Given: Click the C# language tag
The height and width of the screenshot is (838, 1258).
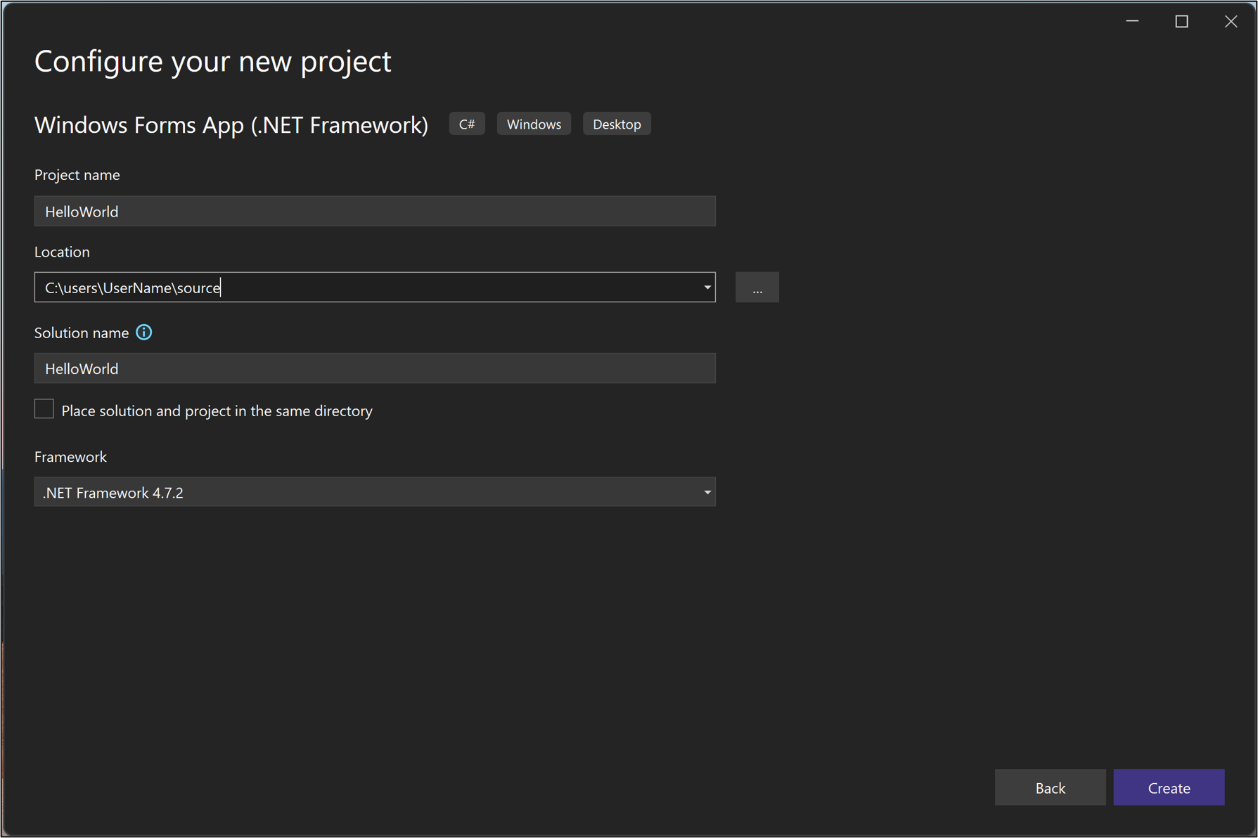Looking at the screenshot, I should click(467, 124).
